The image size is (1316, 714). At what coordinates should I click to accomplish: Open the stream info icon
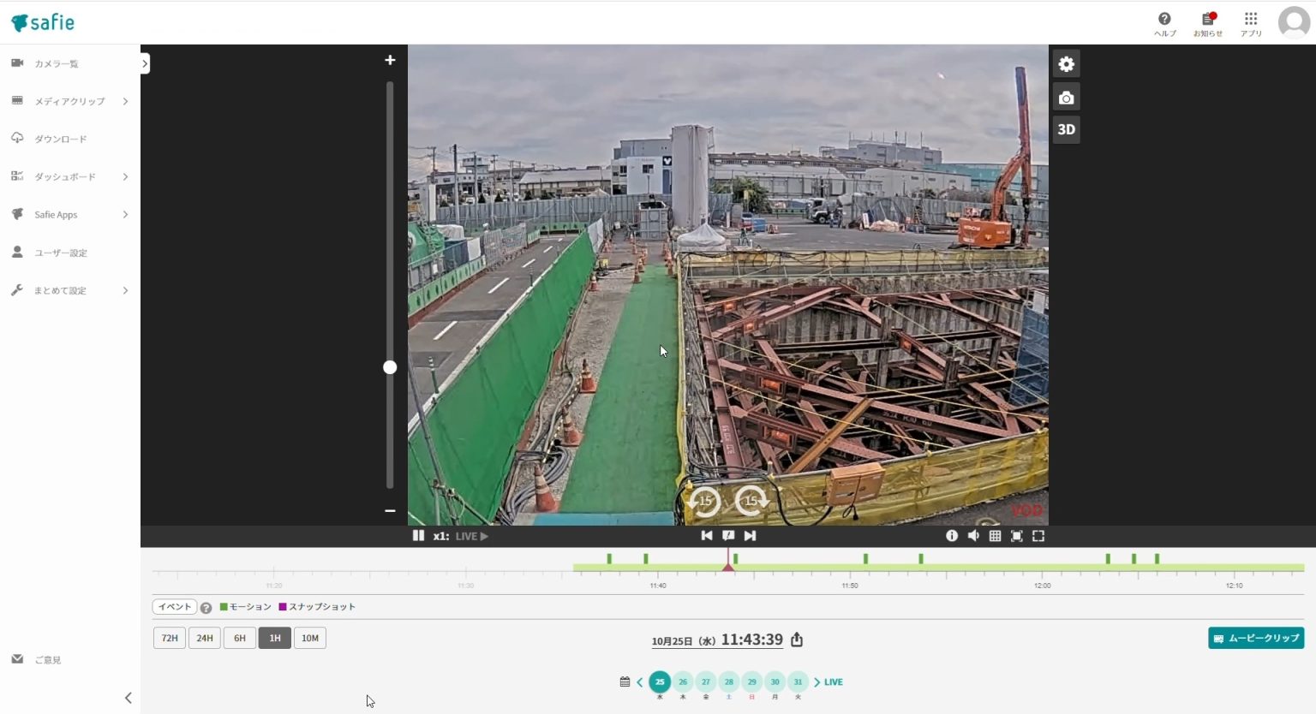952,535
